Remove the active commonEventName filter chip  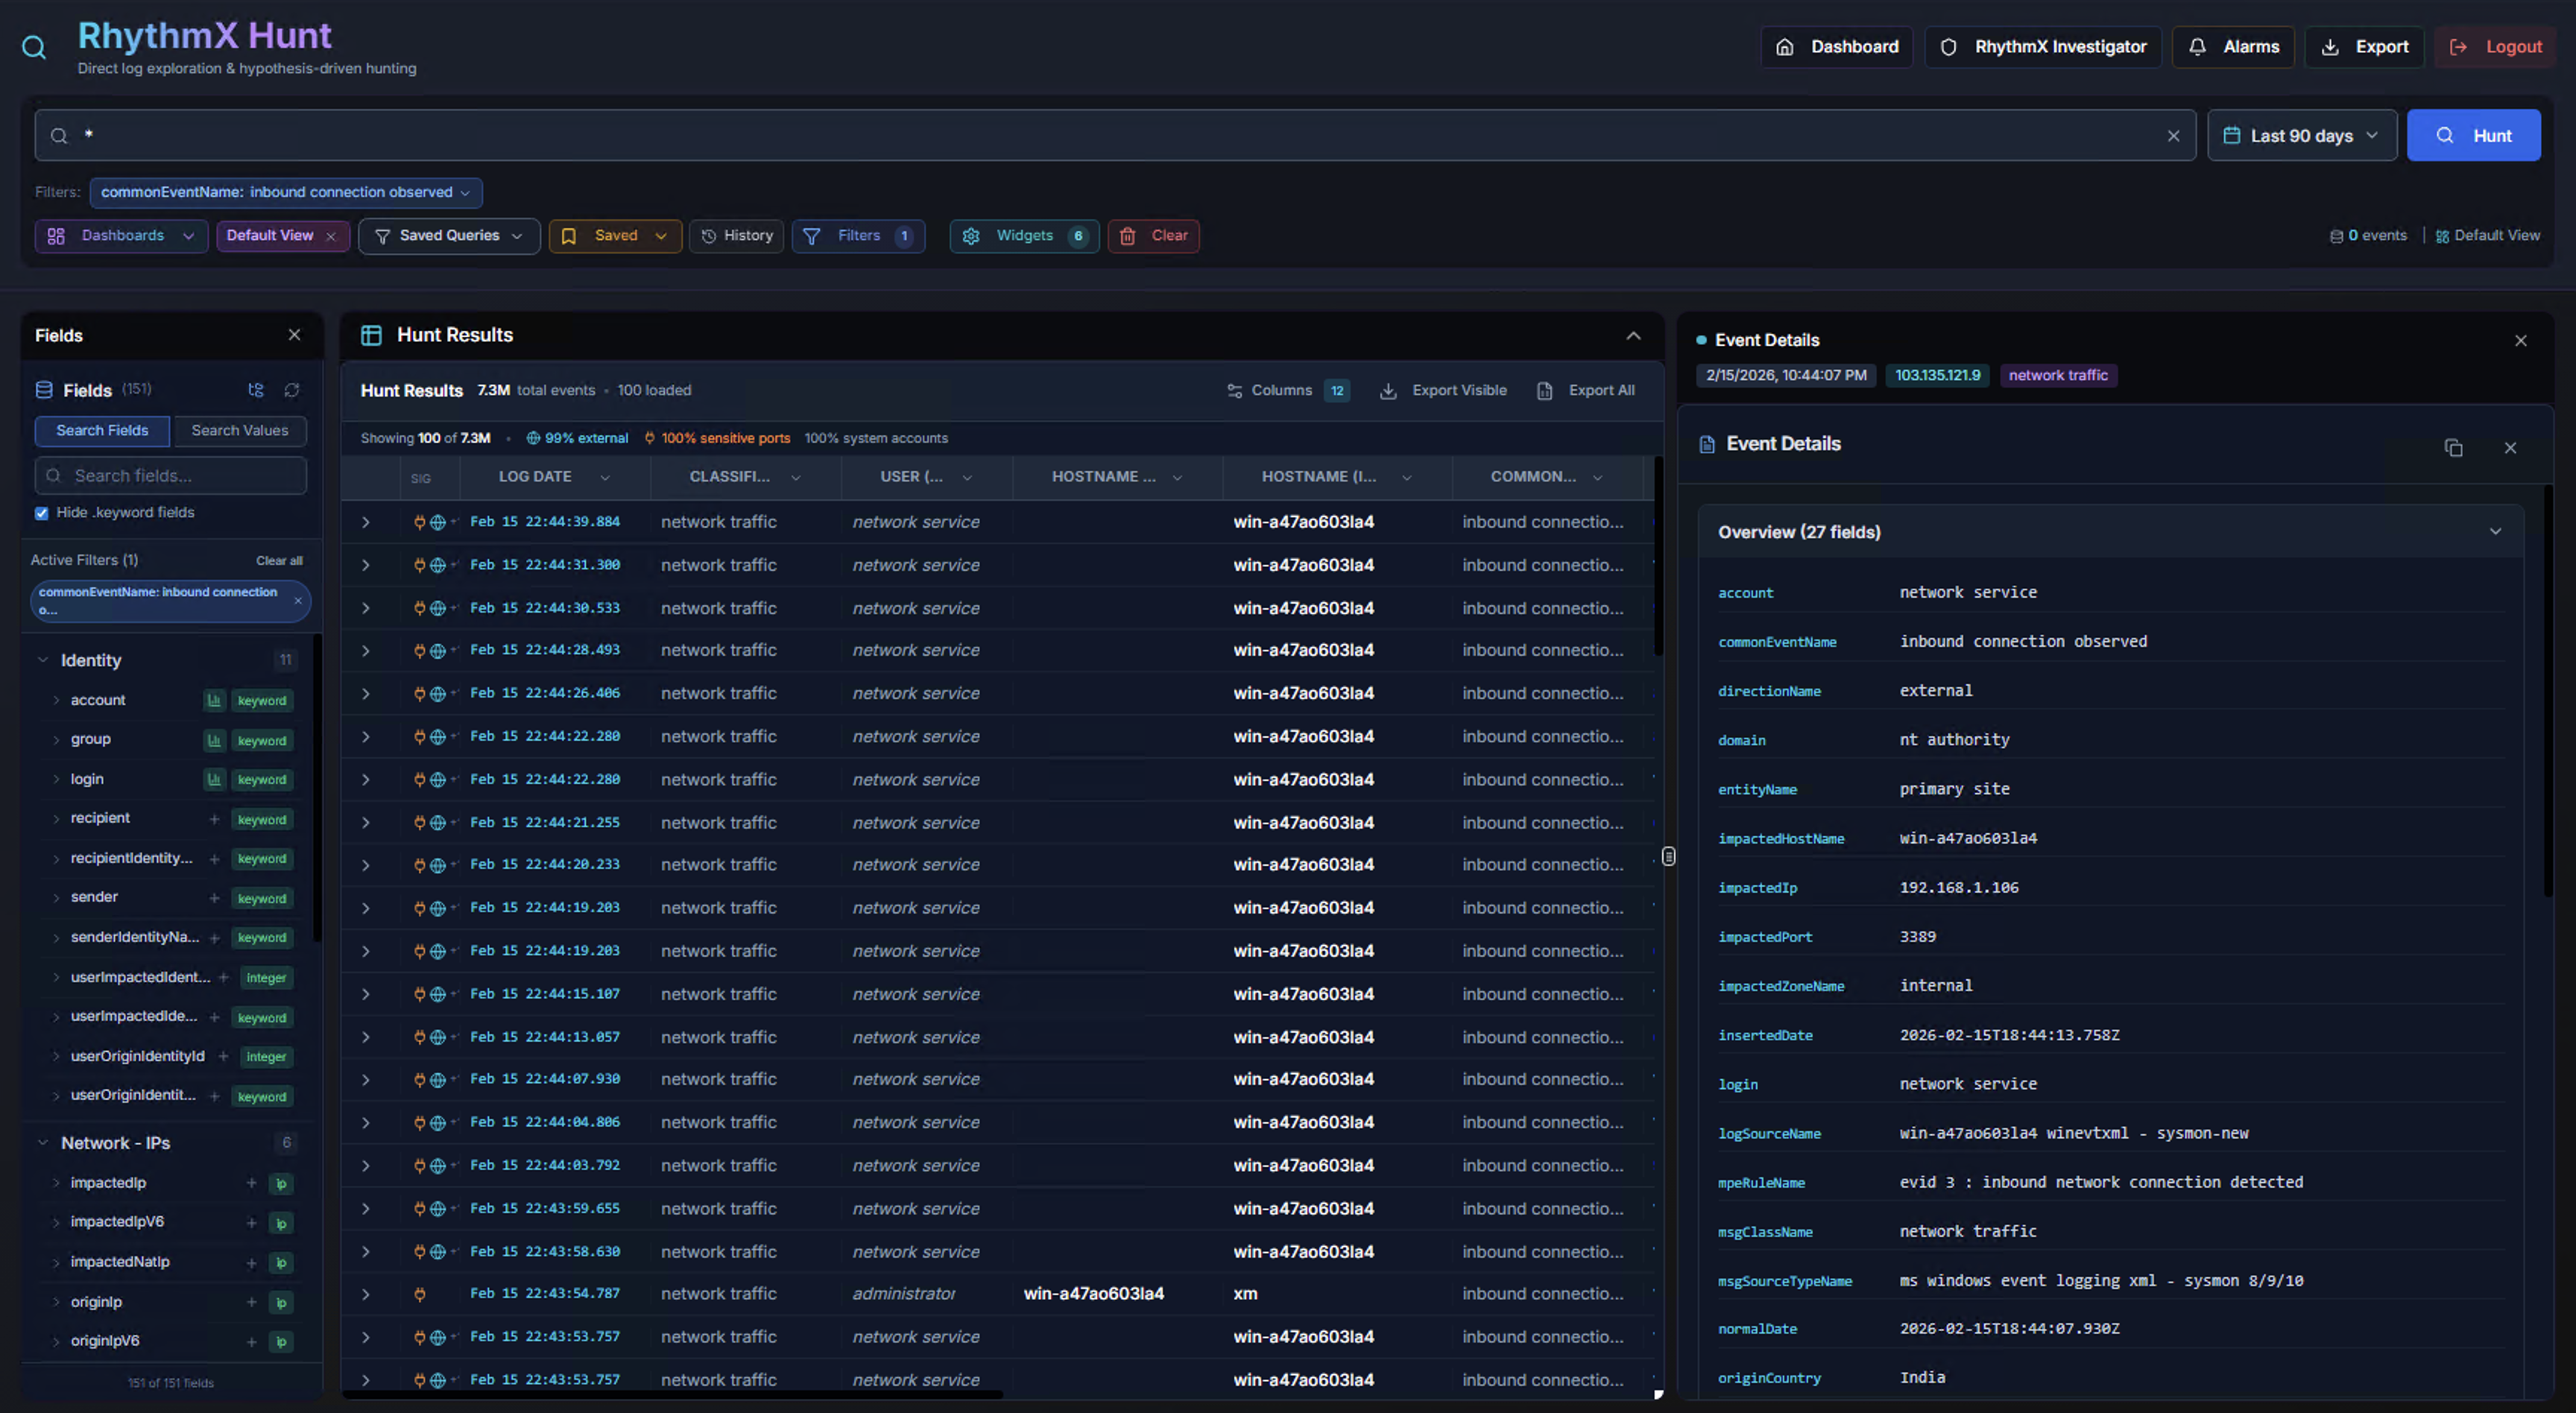click(298, 601)
